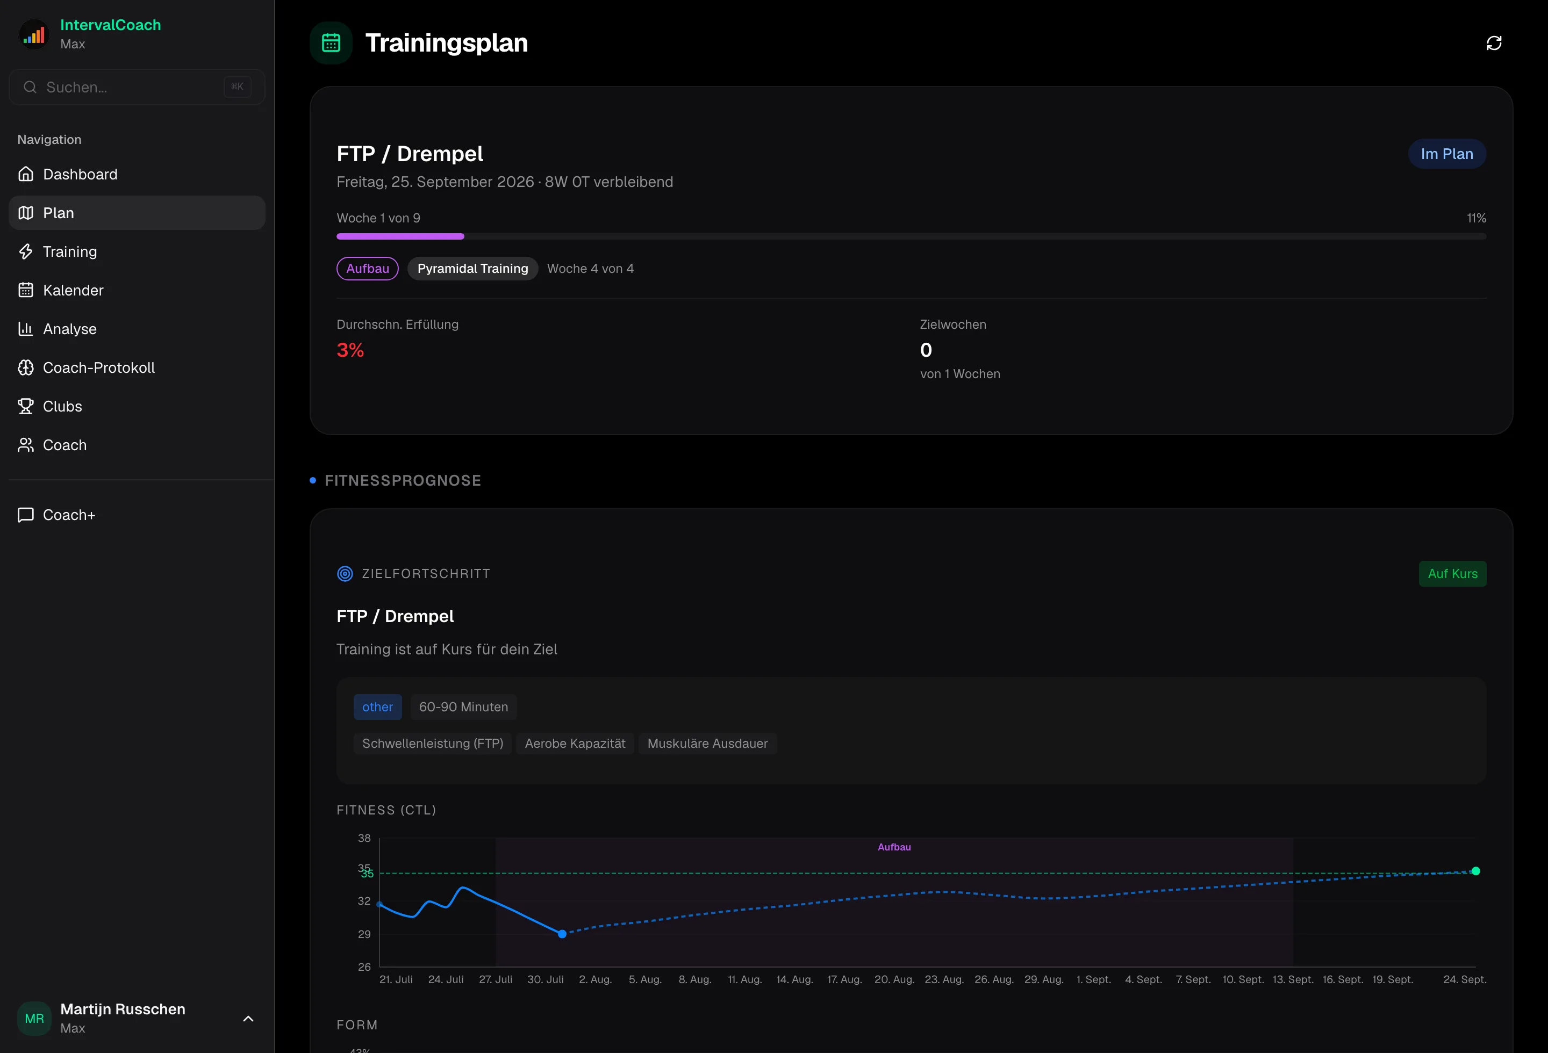Image resolution: width=1548 pixels, height=1053 pixels.
Task: Click the refresh icon at top right
Action: coord(1494,44)
